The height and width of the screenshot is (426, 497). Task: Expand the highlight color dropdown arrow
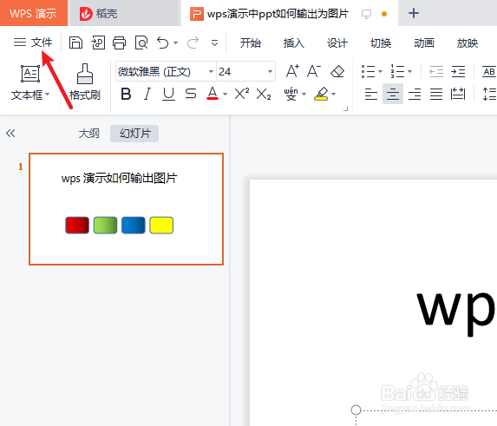[x=333, y=95]
